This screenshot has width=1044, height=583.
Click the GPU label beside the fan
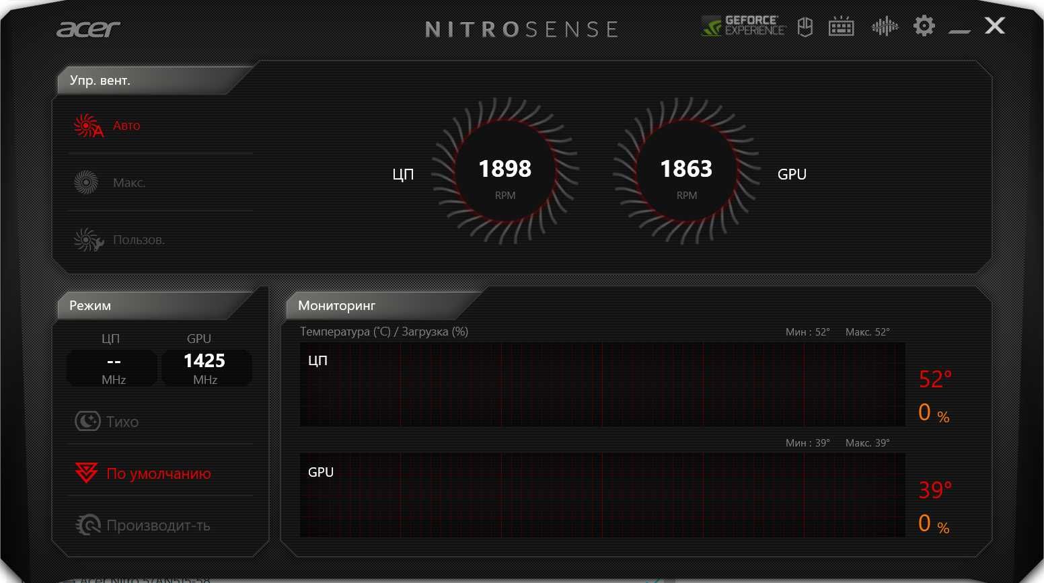click(x=792, y=174)
